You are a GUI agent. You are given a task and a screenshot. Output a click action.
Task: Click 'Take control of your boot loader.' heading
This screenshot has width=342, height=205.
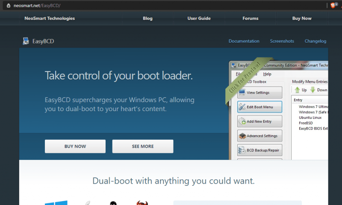[x=119, y=76]
